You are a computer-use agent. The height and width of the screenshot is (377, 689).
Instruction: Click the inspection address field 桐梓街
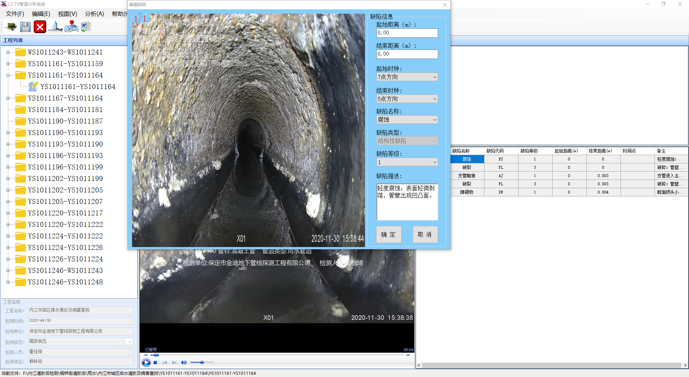[x=81, y=362]
